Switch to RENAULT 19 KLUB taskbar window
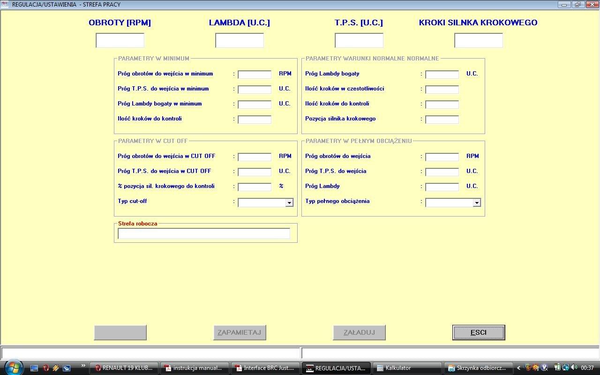600x375 pixels. pos(123,368)
